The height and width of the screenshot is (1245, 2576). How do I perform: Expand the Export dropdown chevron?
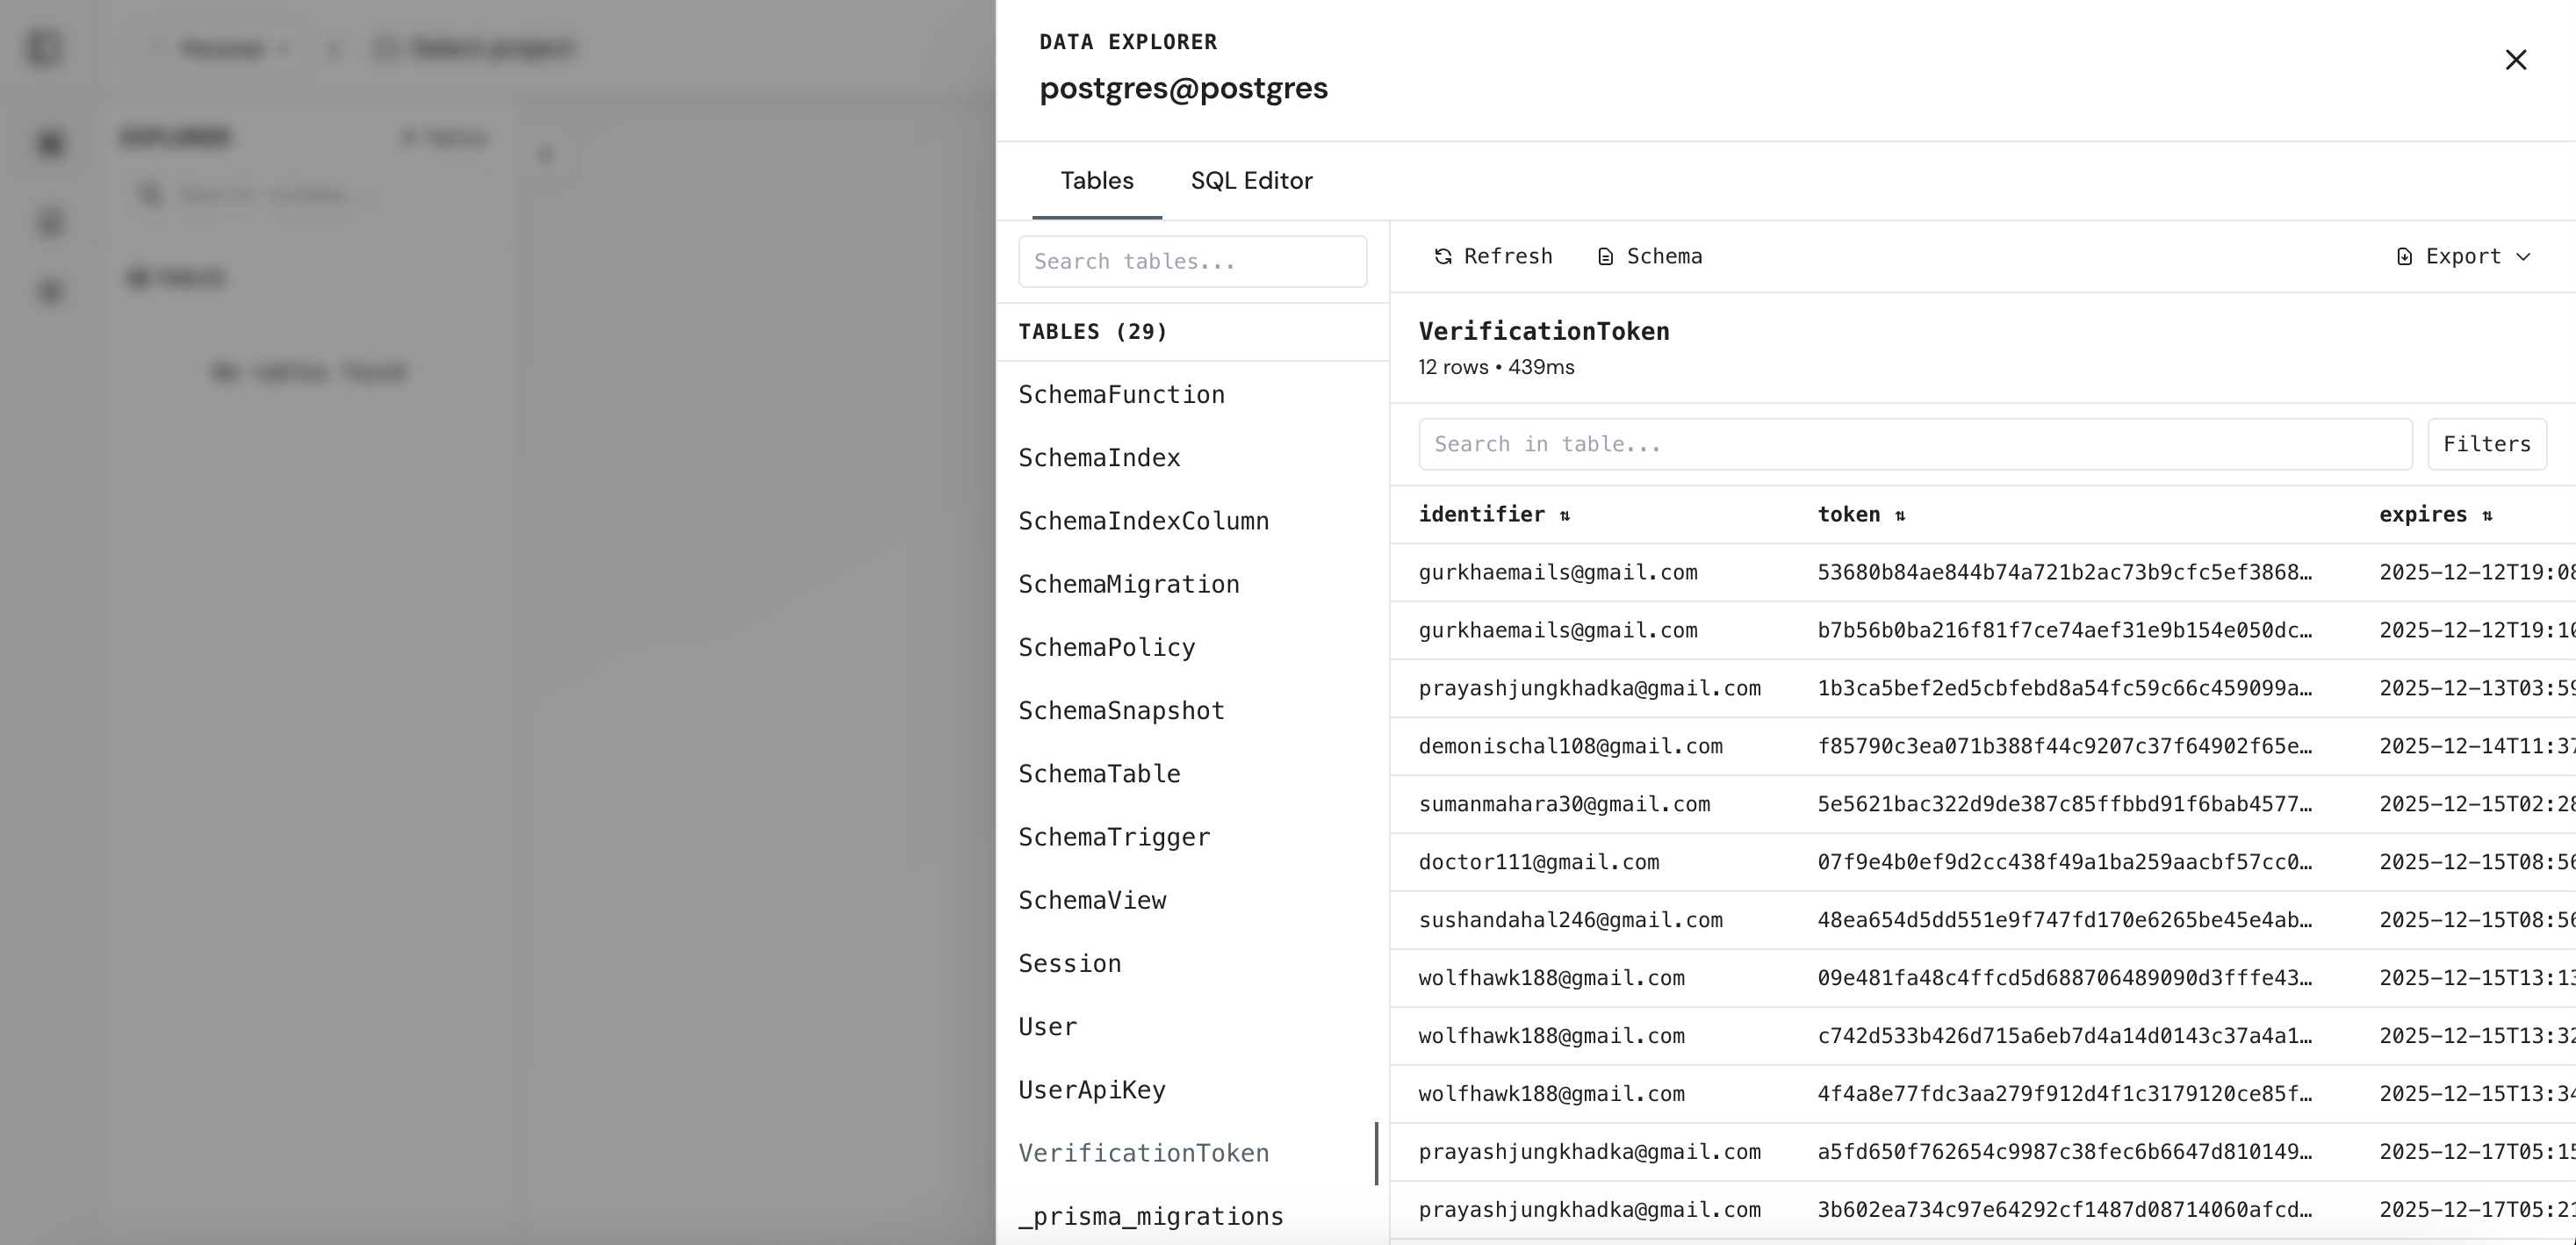2523,257
